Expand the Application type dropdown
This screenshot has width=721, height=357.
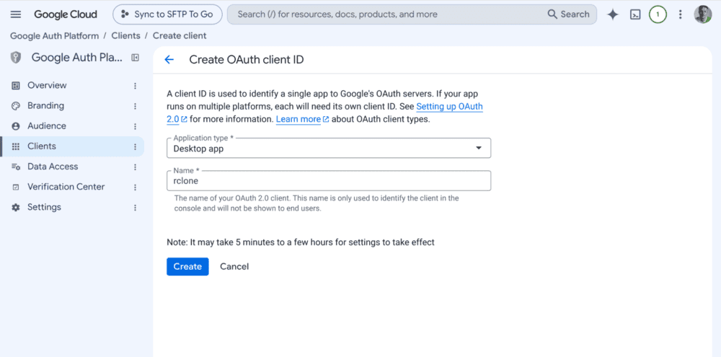329,148
